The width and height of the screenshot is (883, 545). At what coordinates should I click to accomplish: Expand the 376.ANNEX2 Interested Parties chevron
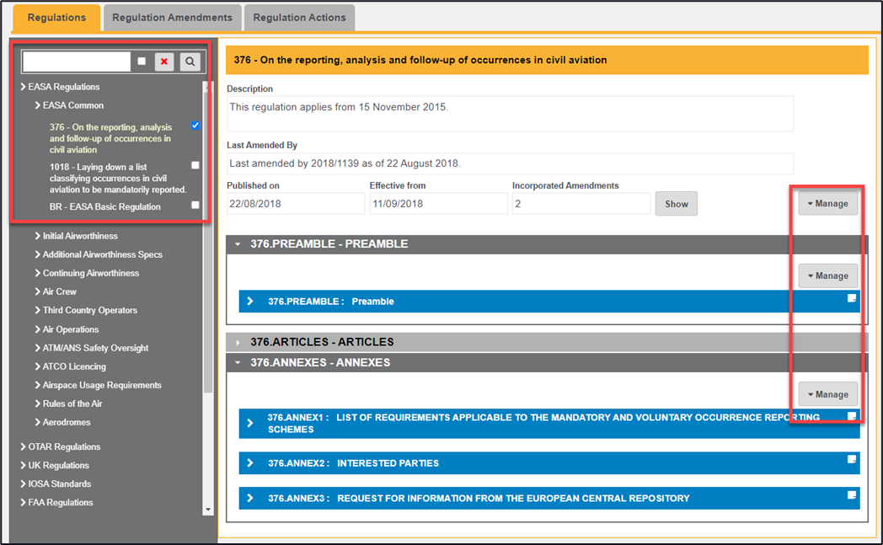(250, 463)
